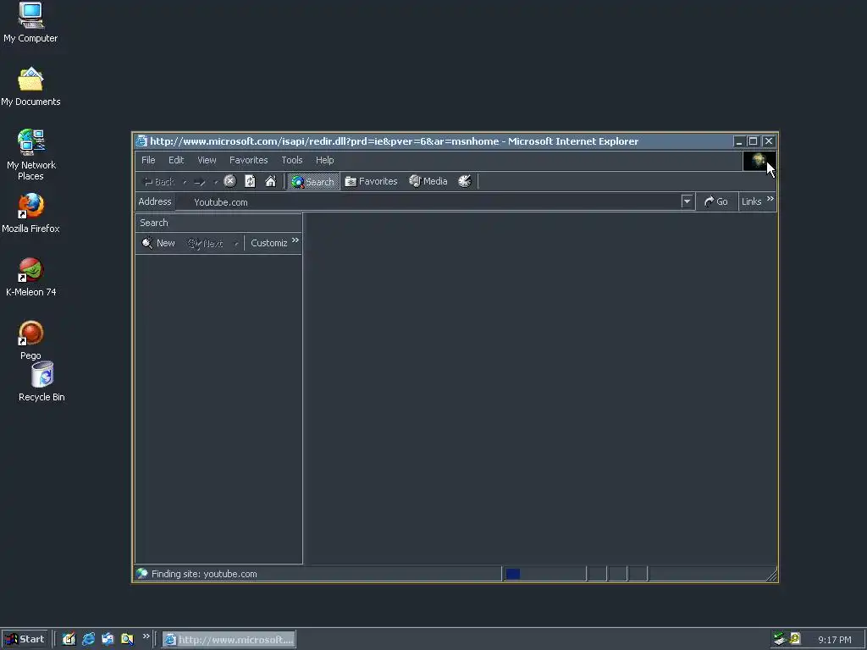Click first Quick Launch icon beside Start
The height and width of the screenshot is (650, 867).
69,639
